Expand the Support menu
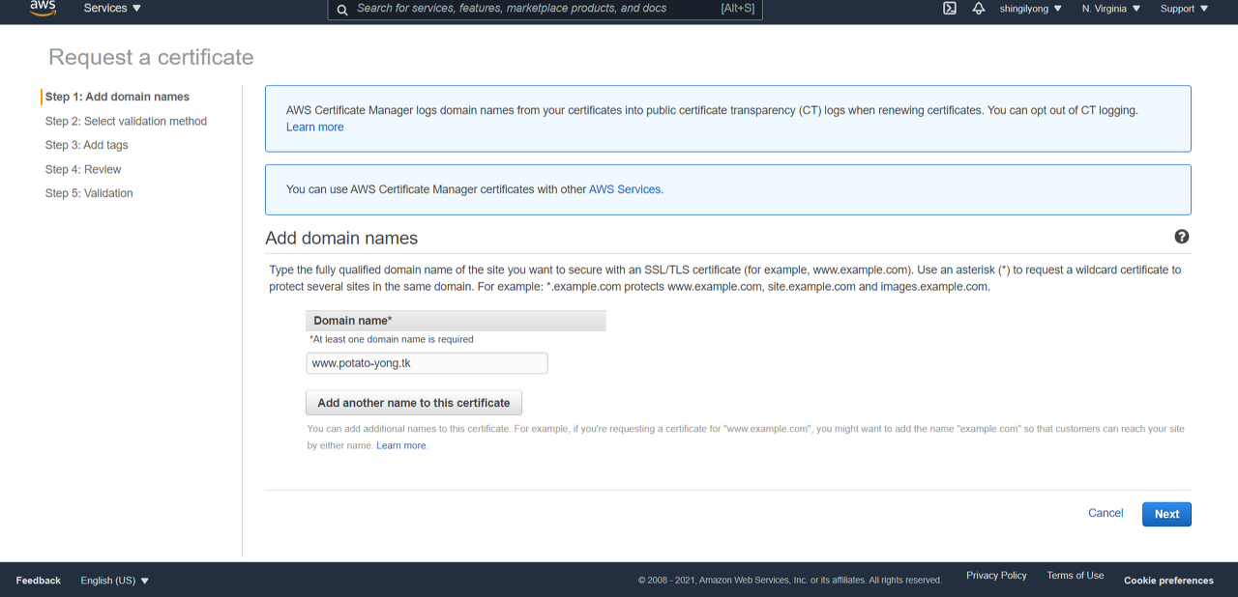 [x=1184, y=9]
